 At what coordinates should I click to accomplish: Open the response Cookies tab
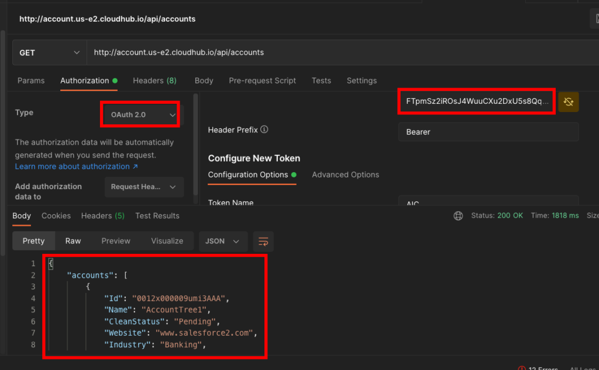56,216
